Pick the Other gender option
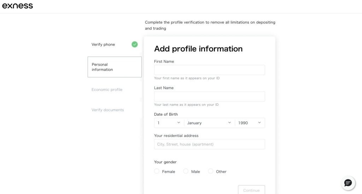Image resolution: width=362 pixels, height=194 pixels. 211,171
